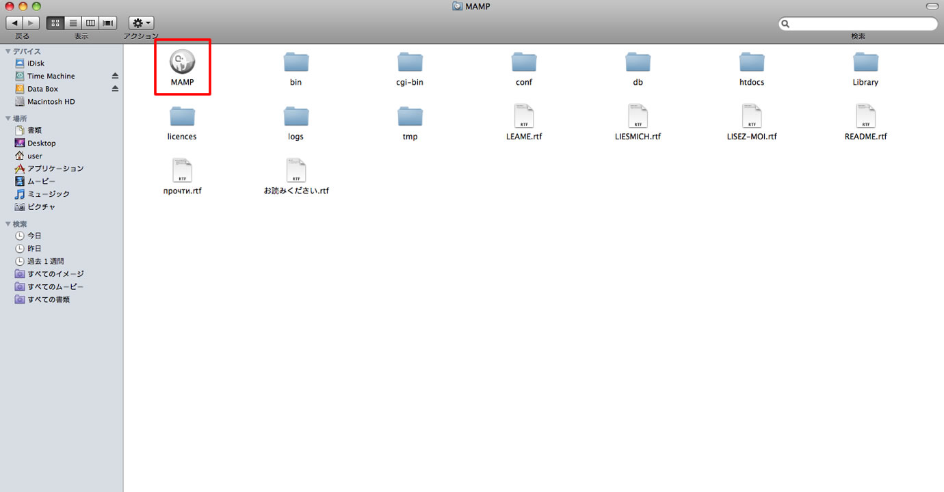Open the MAMP application icon

[182, 63]
